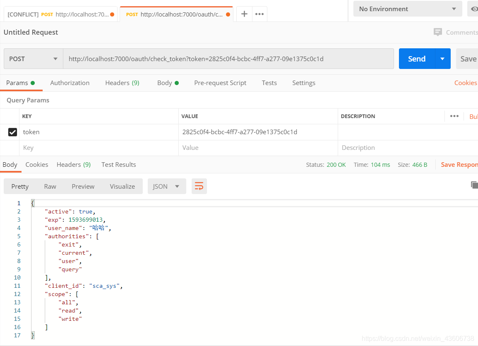Switch to the CONFLICT request tab

58,14
